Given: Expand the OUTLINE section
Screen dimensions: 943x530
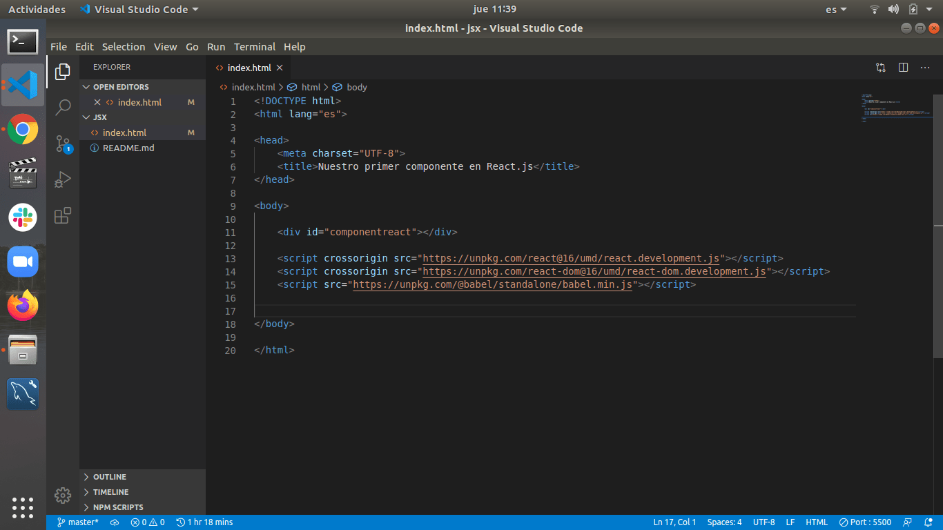Looking at the screenshot, I should 142,477.
